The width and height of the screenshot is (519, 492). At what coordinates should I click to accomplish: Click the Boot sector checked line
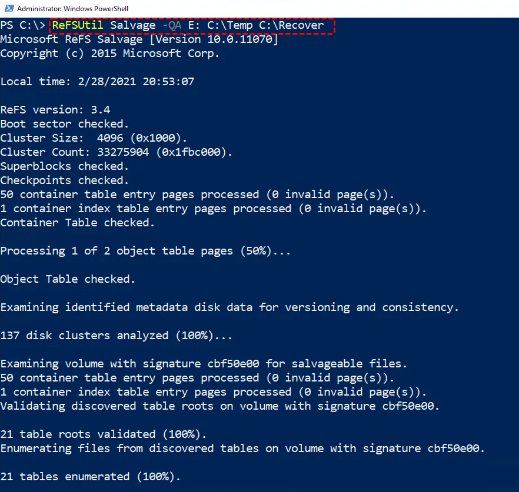point(65,124)
